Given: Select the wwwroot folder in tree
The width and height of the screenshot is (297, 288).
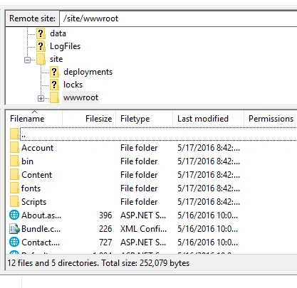Looking at the screenshot, I should pyautogui.click(x=80, y=97).
